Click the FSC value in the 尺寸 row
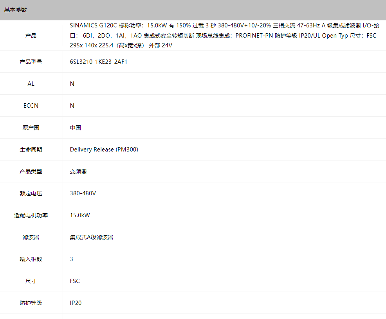This screenshot has height=319, width=386. click(75, 281)
